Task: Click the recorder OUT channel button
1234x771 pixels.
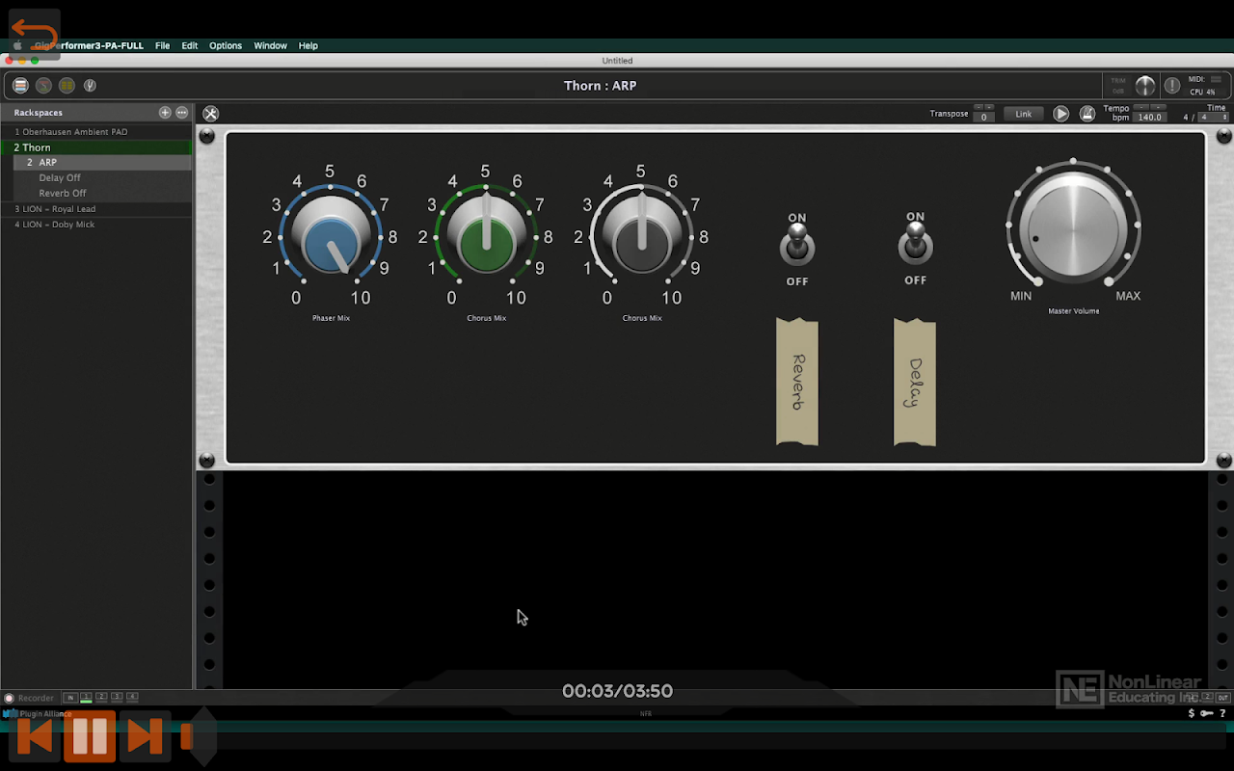Action: pos(1222,697)
